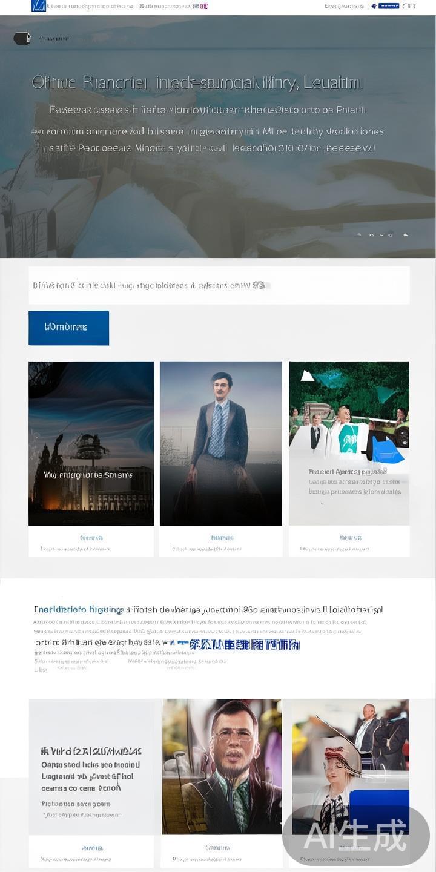Click the text link left of the blue header badge

[x=344, y=6]
